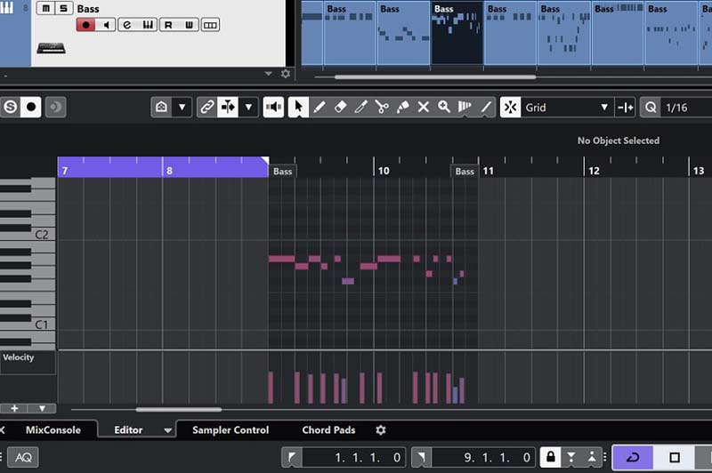Open the Chord Pads tab

pyautogui.click(x=328, y=430)
